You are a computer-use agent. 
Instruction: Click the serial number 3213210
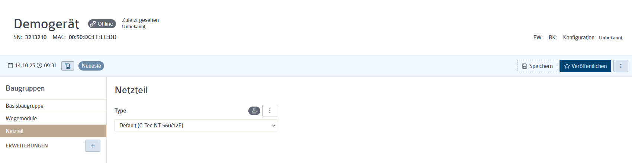[x=36, y=37]
